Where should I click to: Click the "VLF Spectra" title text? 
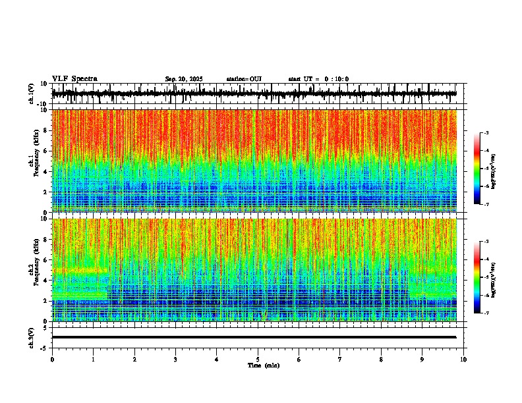pyautogui.click(x=74, y=79)
